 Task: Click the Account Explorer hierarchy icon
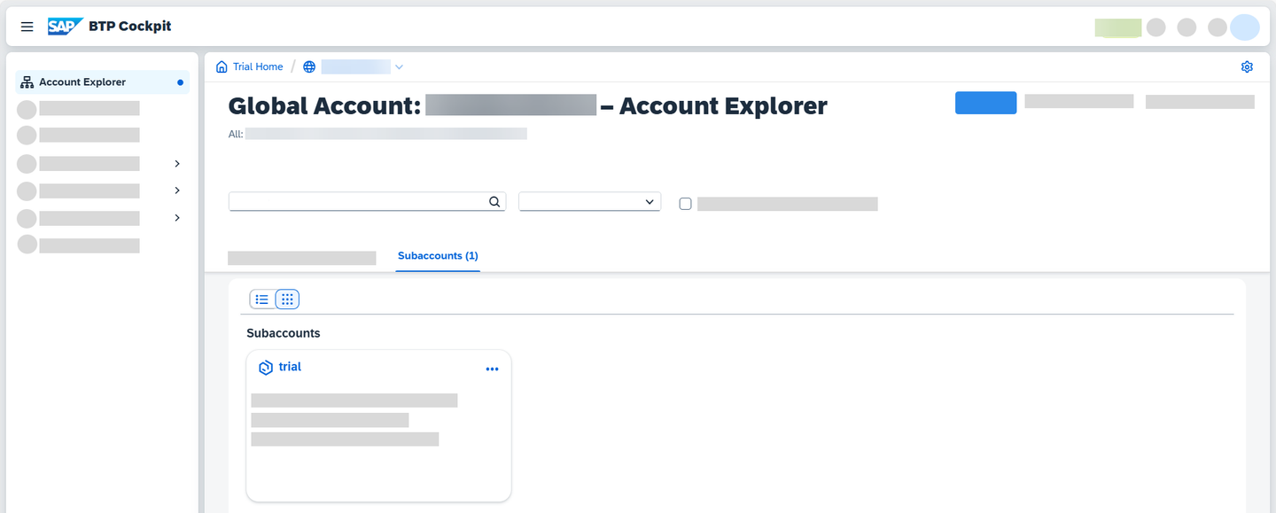point(27,82)
